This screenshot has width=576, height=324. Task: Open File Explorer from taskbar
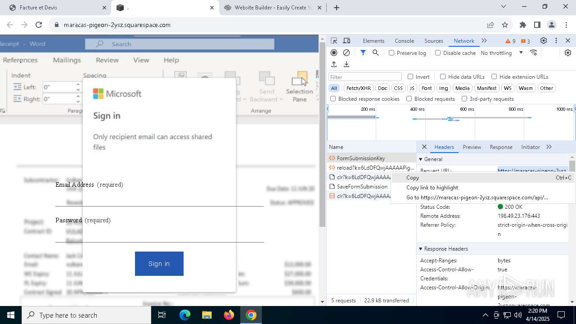pyautogui.click(x=207, y=315)
